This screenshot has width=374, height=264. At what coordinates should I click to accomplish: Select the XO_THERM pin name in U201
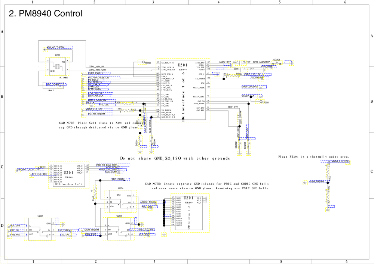pyautogui.click(x=166, y=111)
